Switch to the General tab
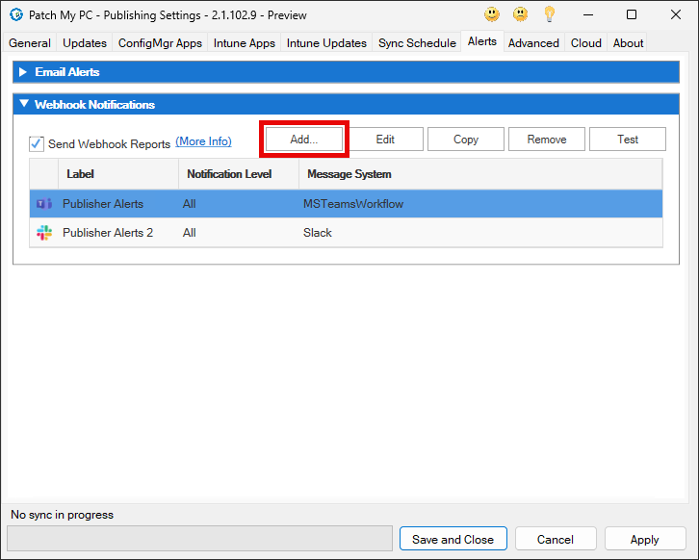The height and width of the screenshot is (560, 699). coord(30,43)
